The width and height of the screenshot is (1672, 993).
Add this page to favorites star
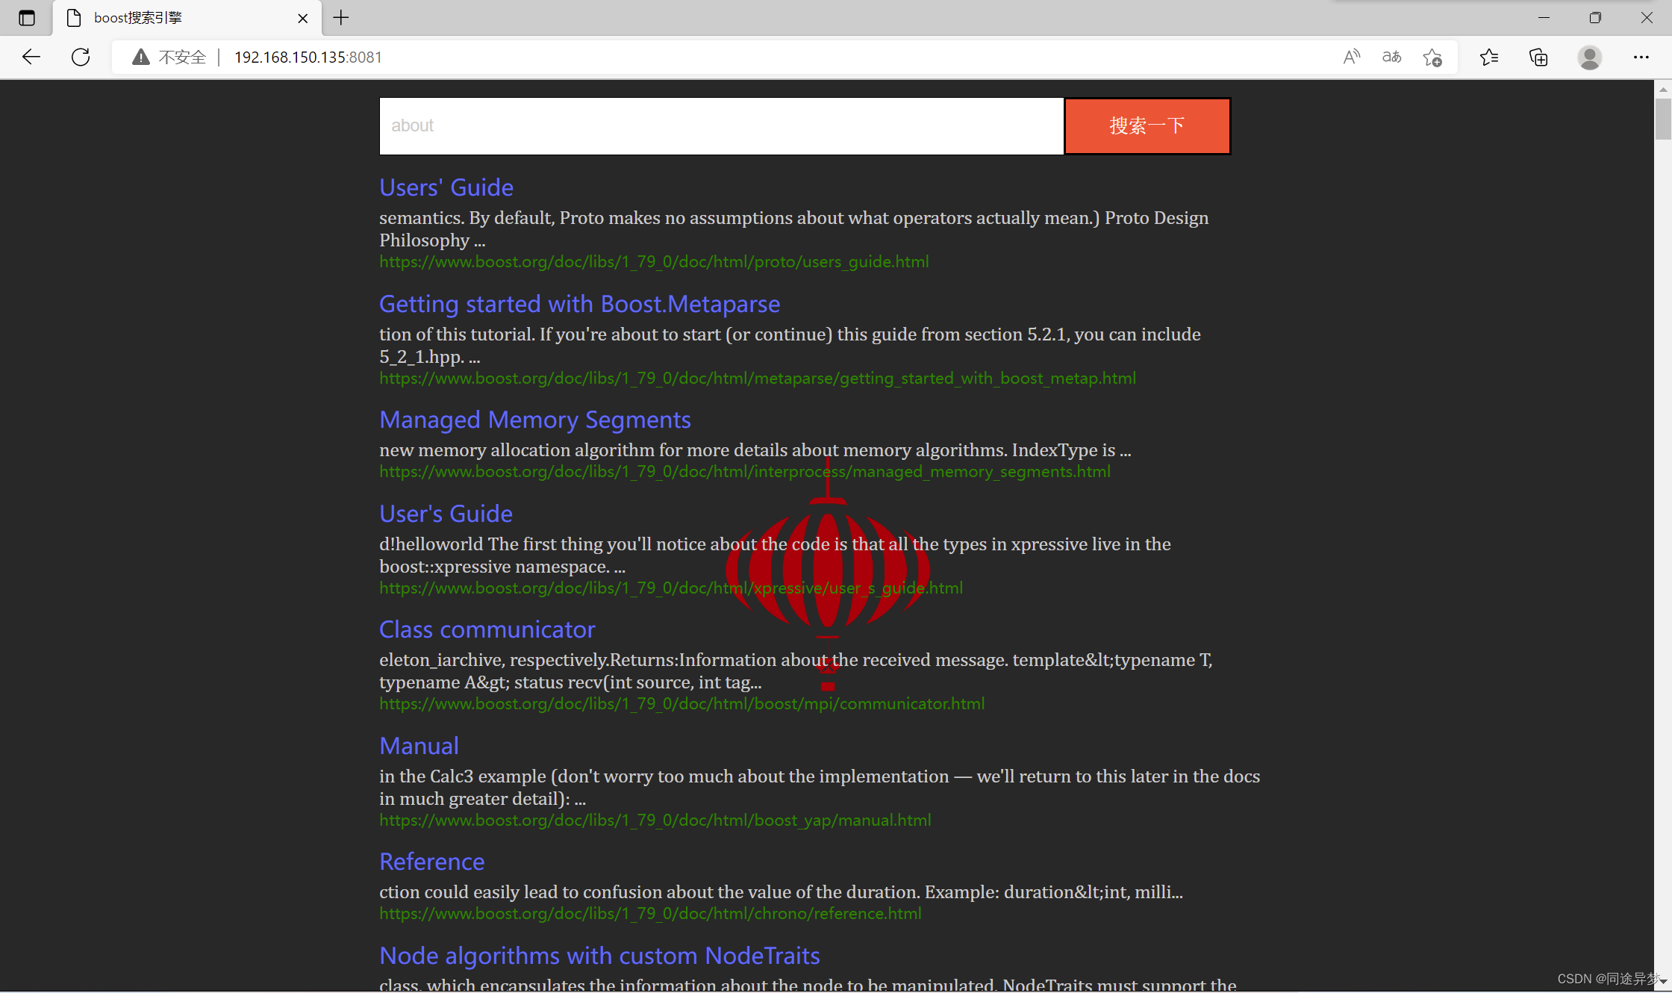click(x=1432, y=57)
